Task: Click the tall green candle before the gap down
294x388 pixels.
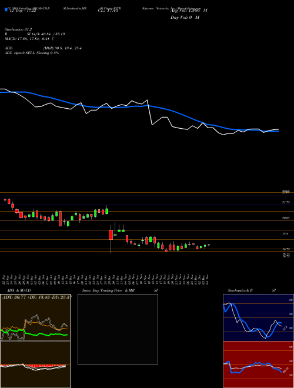Action: (x=107, y=210)
